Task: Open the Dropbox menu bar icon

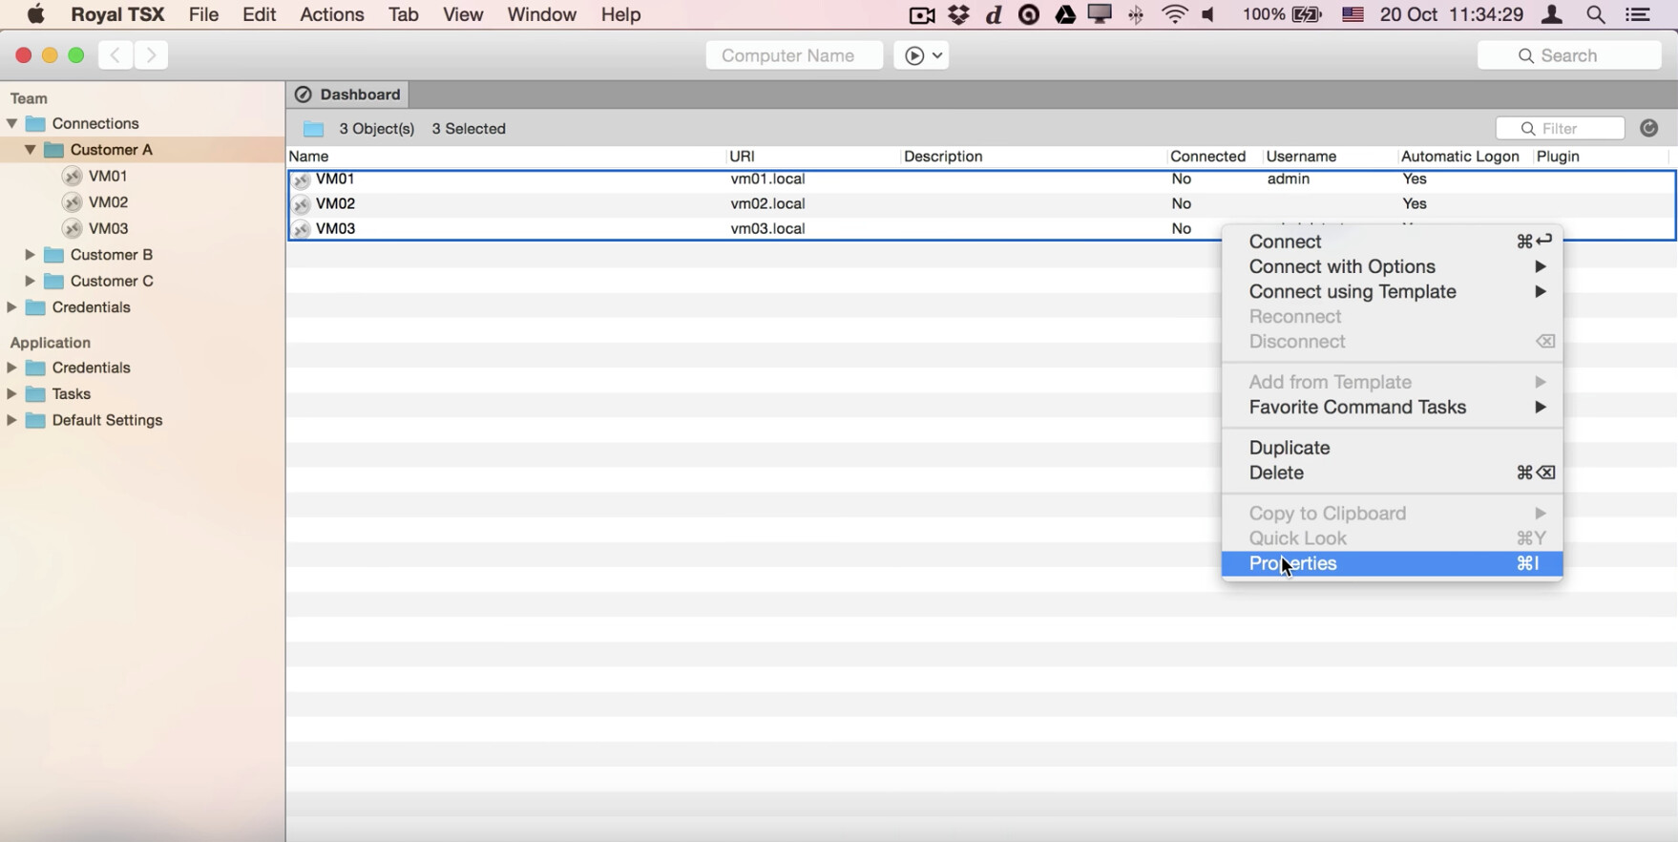Action: coord(958,14)
